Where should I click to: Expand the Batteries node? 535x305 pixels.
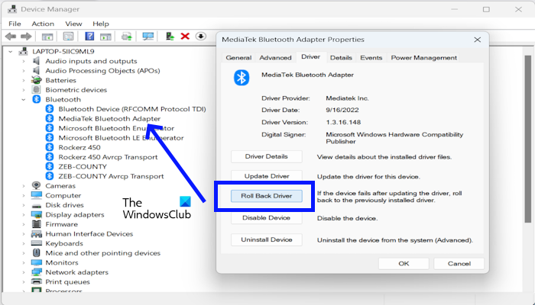(24, 80)
